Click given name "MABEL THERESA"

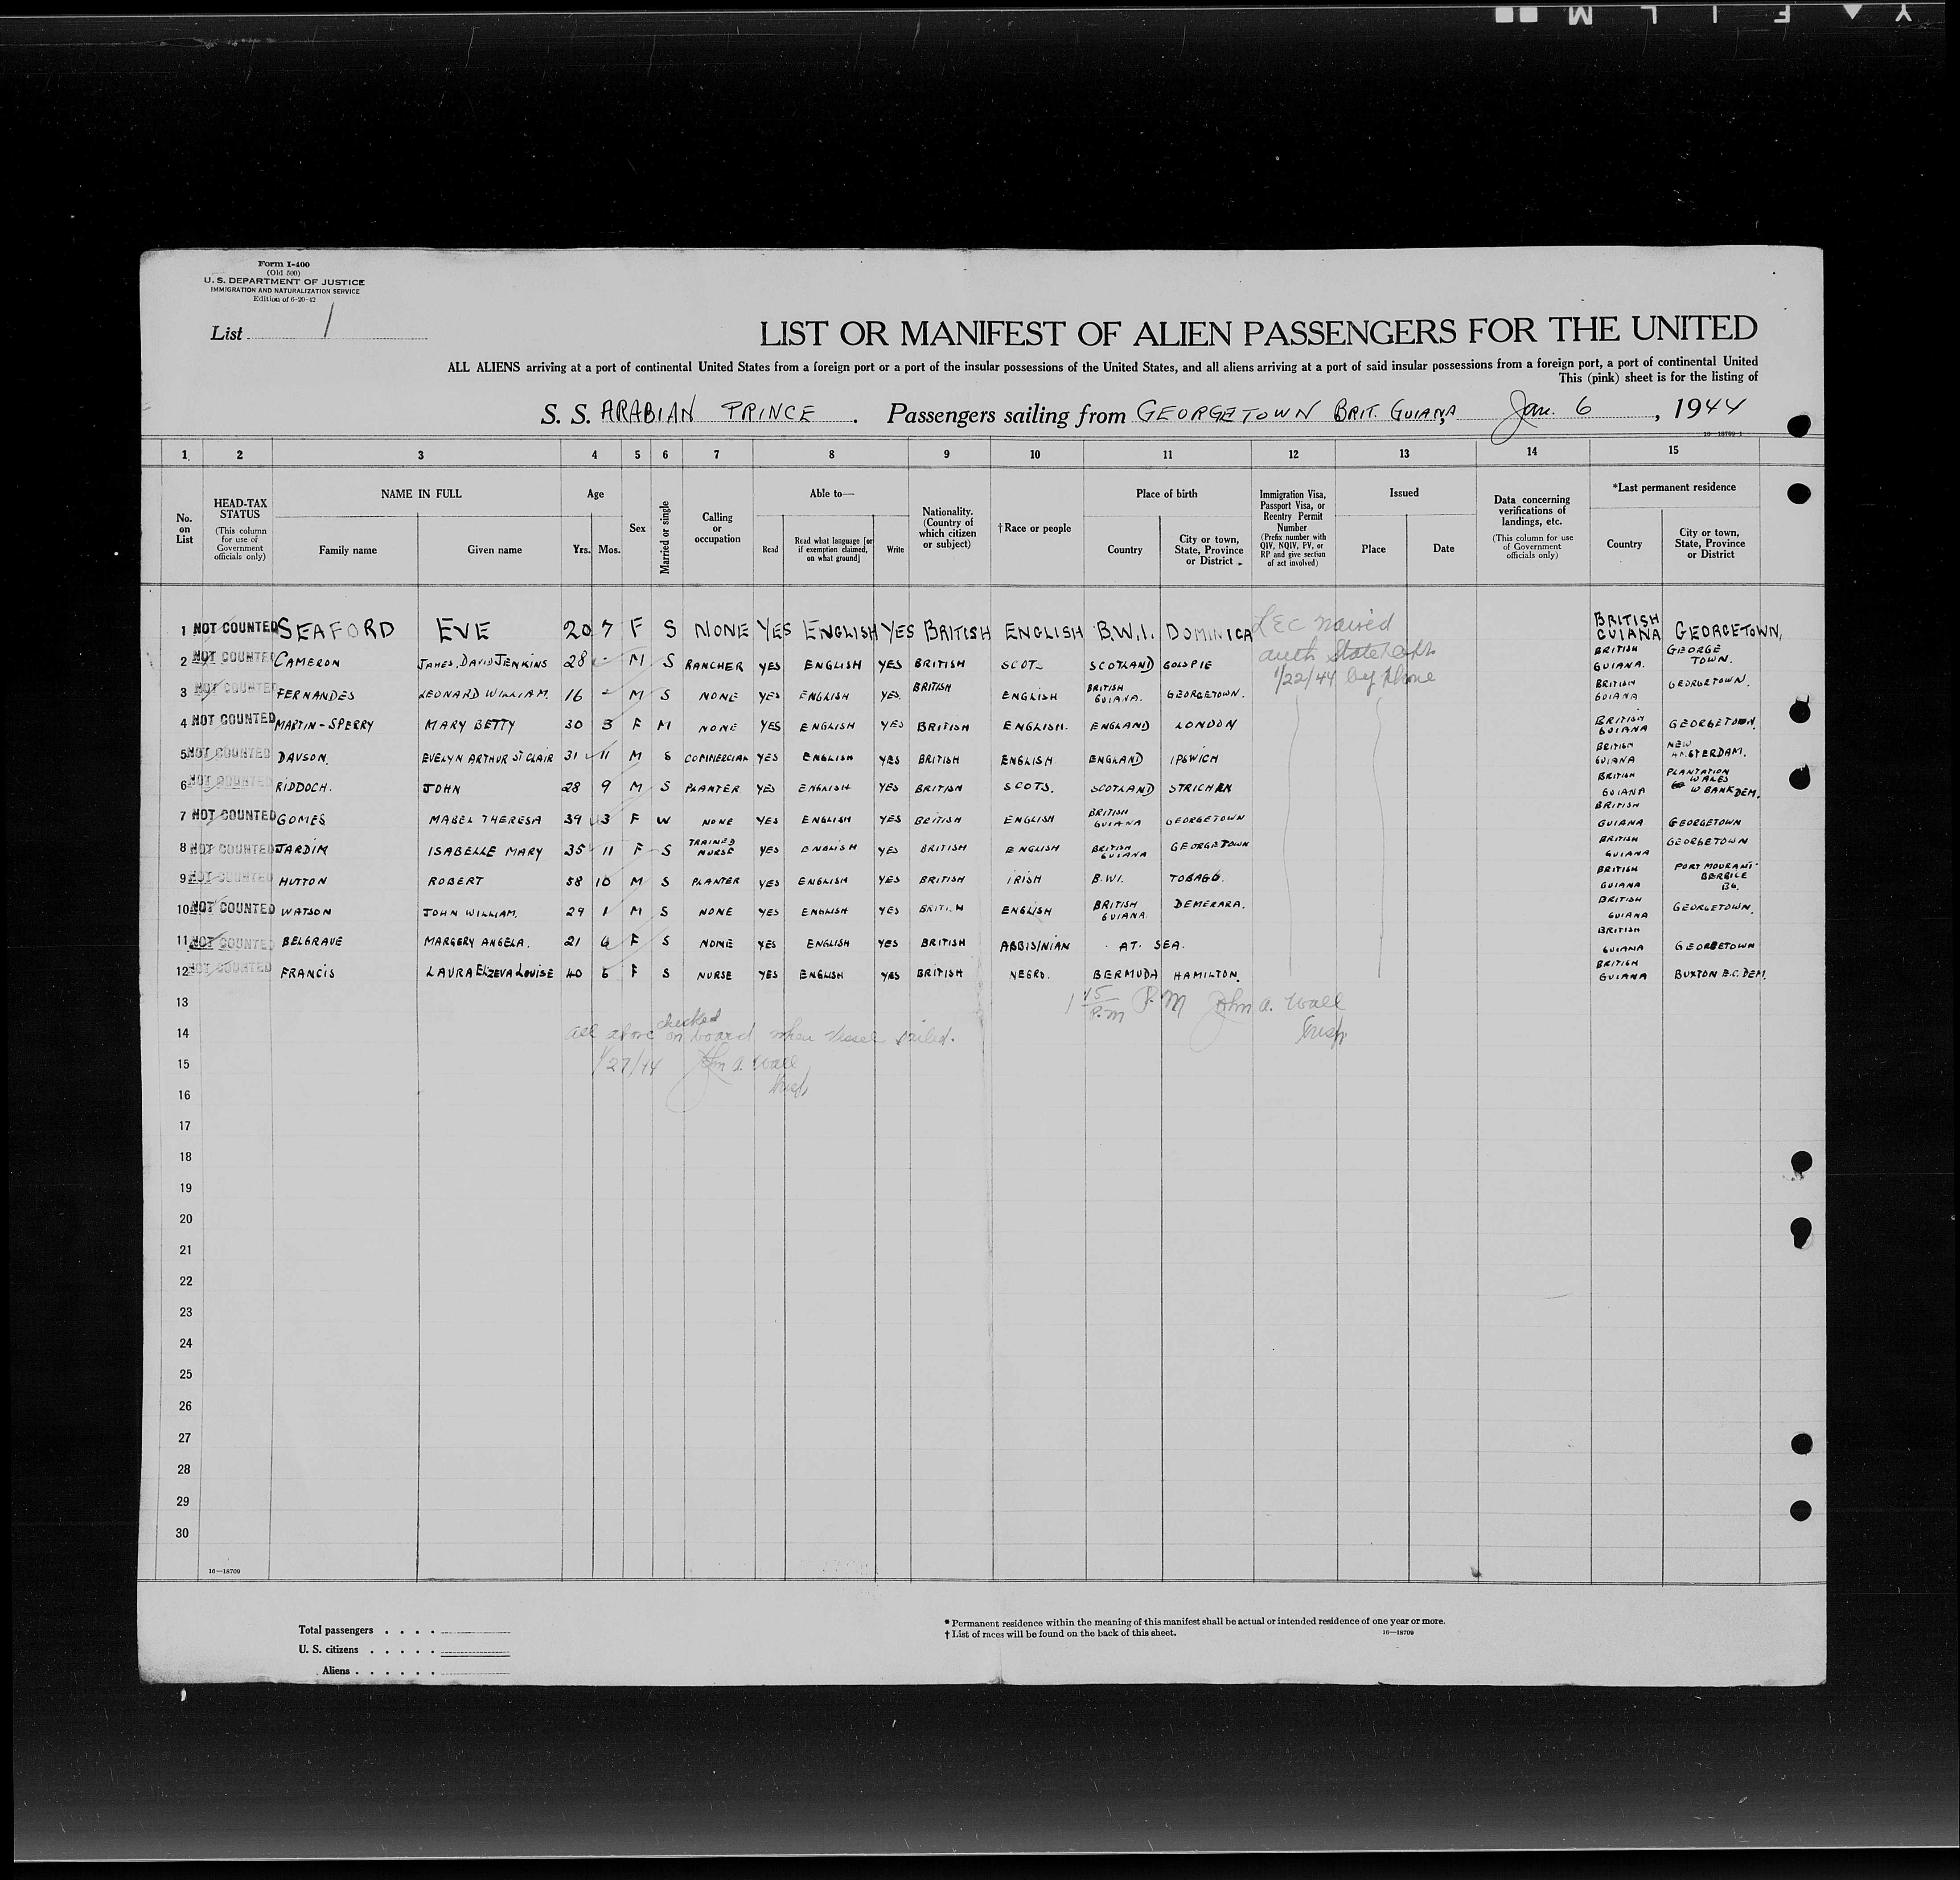pyautogui.click(x=484, y=819)
